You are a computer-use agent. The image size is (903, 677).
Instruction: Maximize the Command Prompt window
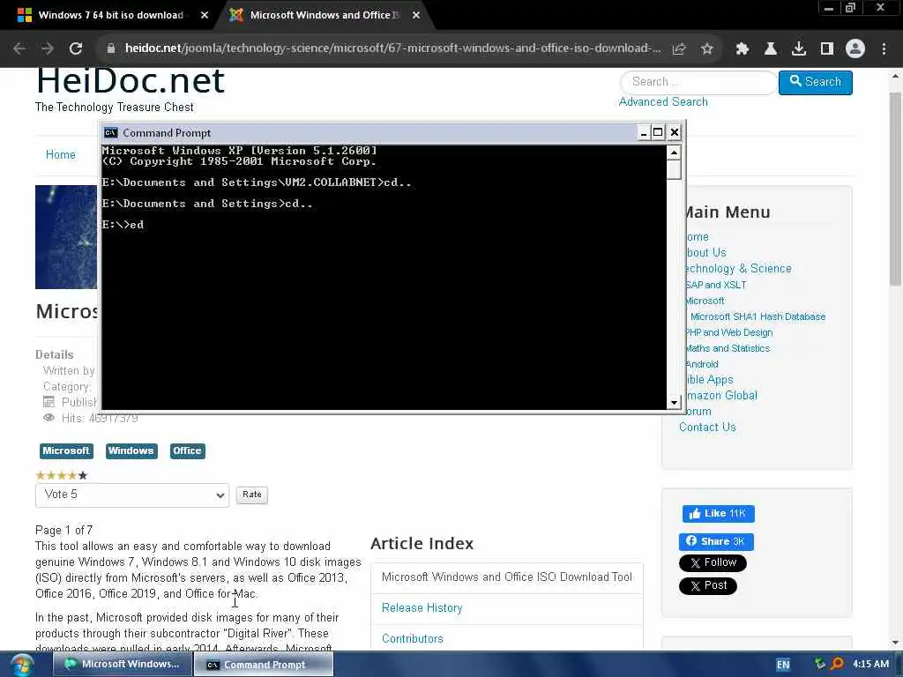[x=658, y=133]
